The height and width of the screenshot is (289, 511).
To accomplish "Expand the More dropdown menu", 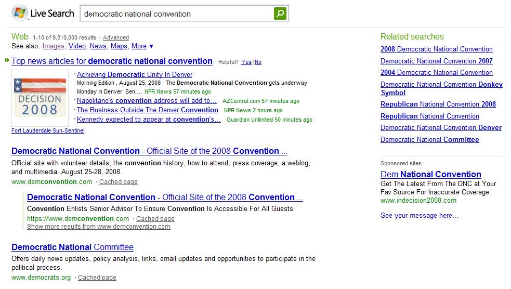I will pos(142,46).
